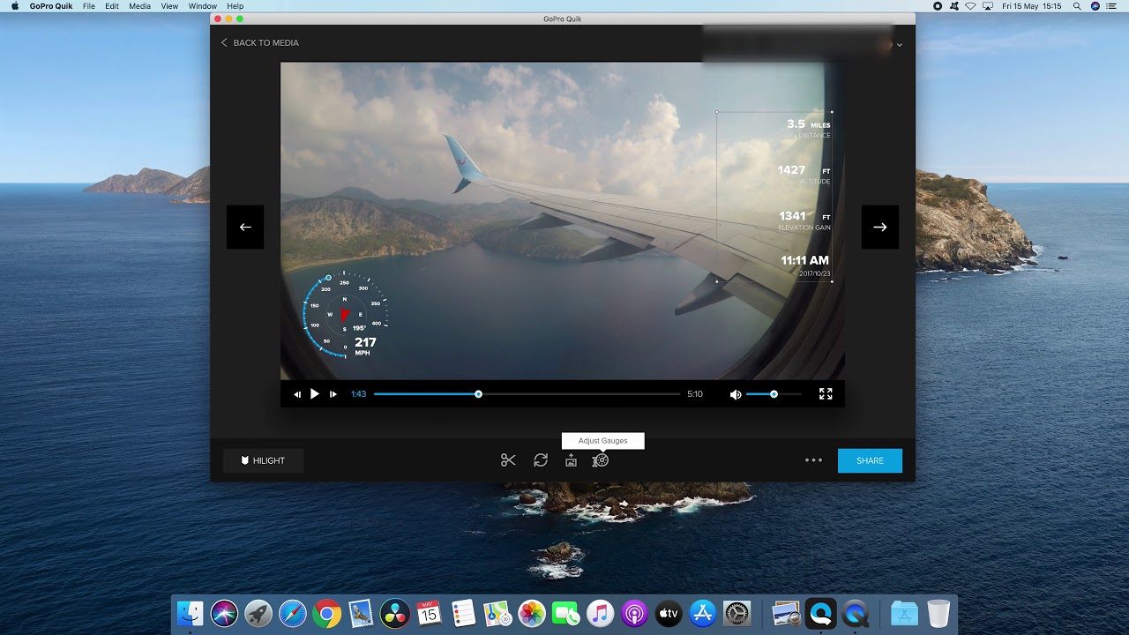The width and height of the screenshot is (1129, 635).
Task: Open Finder from the dock
Action: pos(191,613)
